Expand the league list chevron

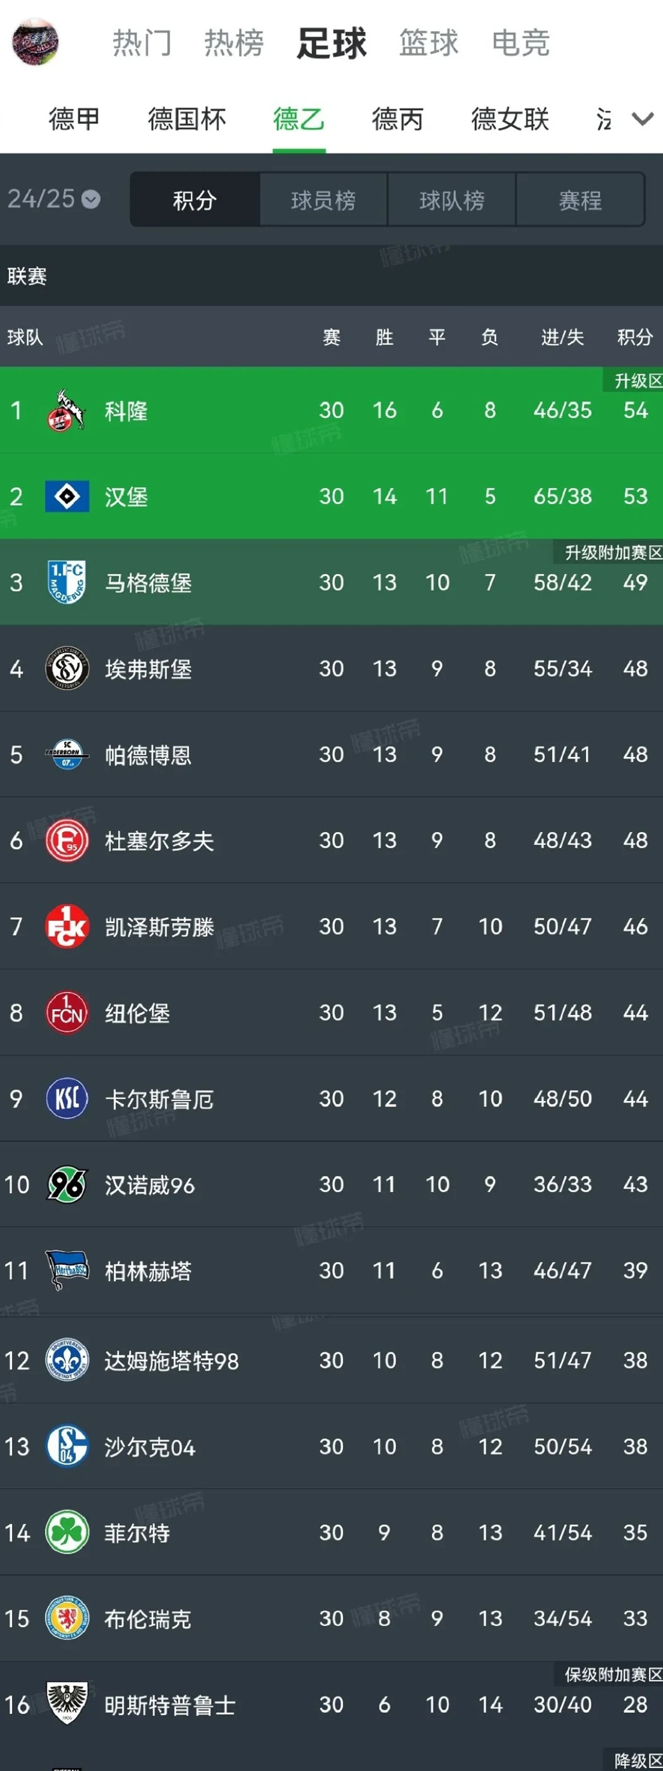[x=642, y=119]
